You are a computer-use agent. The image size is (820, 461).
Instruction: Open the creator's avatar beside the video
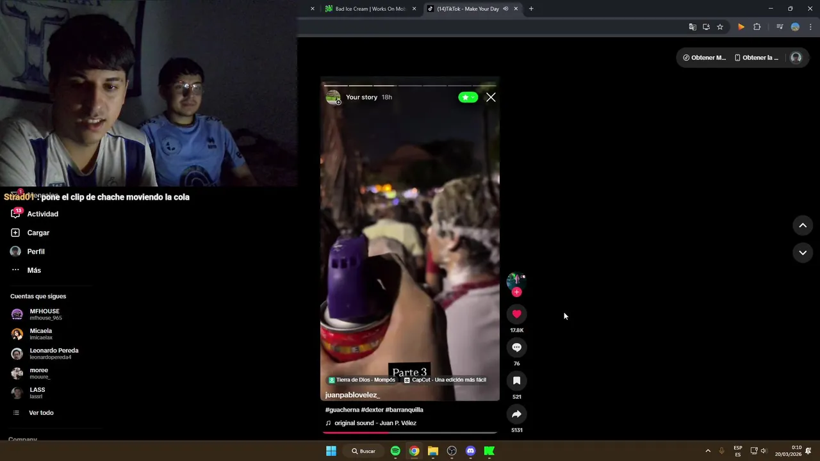(516, 280)
